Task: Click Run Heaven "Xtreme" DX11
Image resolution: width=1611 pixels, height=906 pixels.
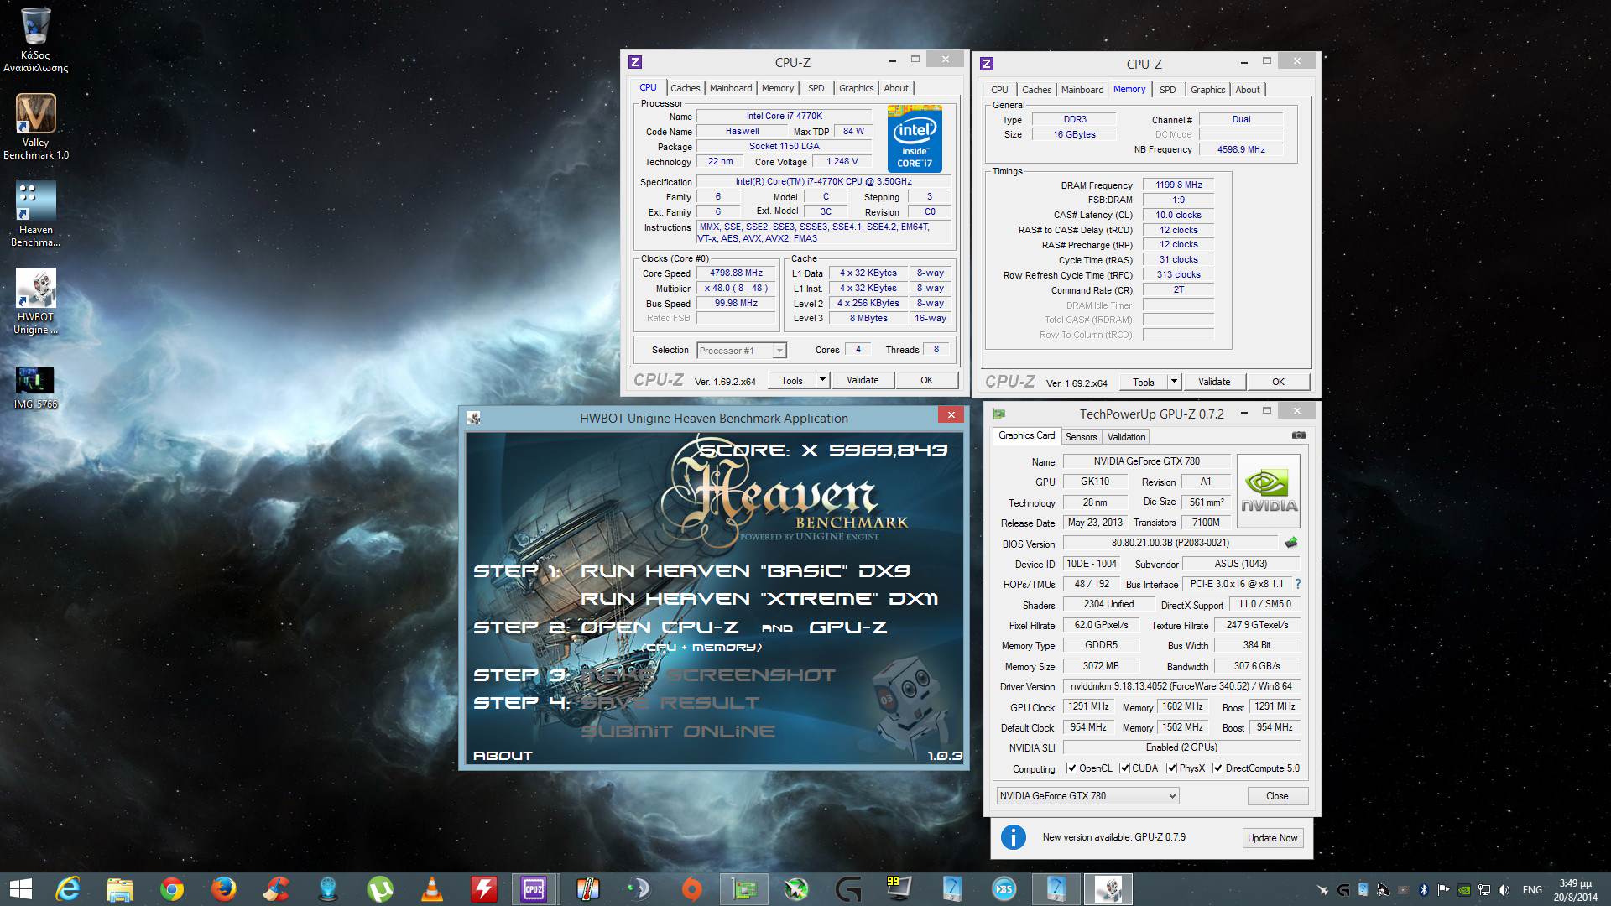Action: tap(759, 599)
